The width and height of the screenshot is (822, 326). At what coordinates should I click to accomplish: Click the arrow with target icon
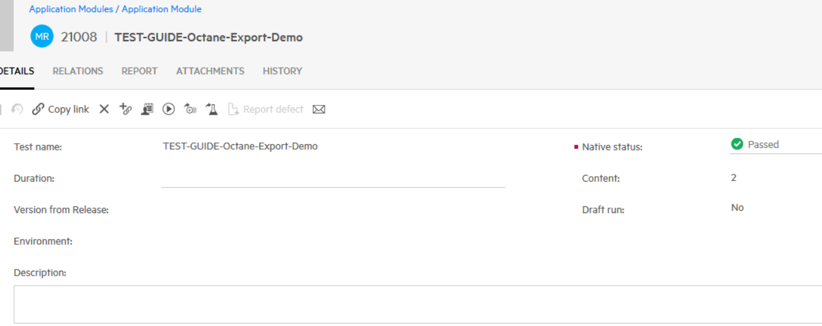pyautogui.click(x=190, y=109)
